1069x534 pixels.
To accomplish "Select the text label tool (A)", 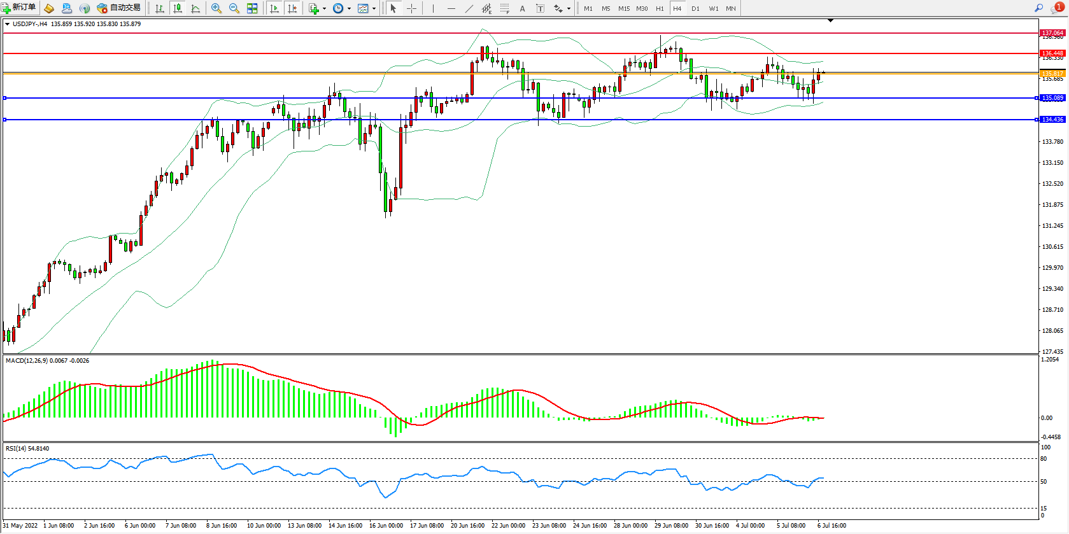I will click(522, 8).
